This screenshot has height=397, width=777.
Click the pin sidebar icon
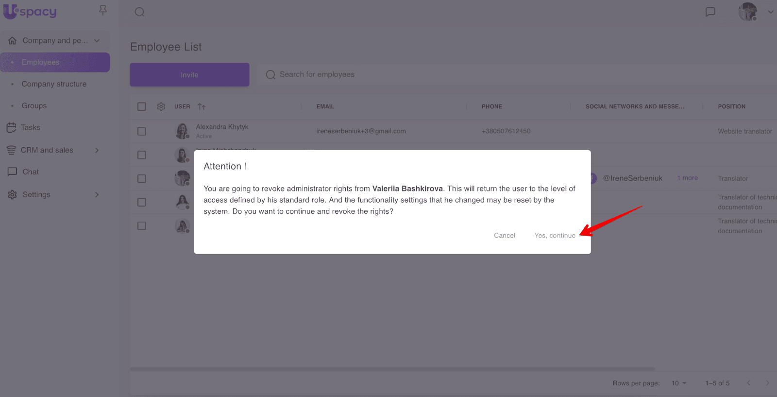click(102, 10)
